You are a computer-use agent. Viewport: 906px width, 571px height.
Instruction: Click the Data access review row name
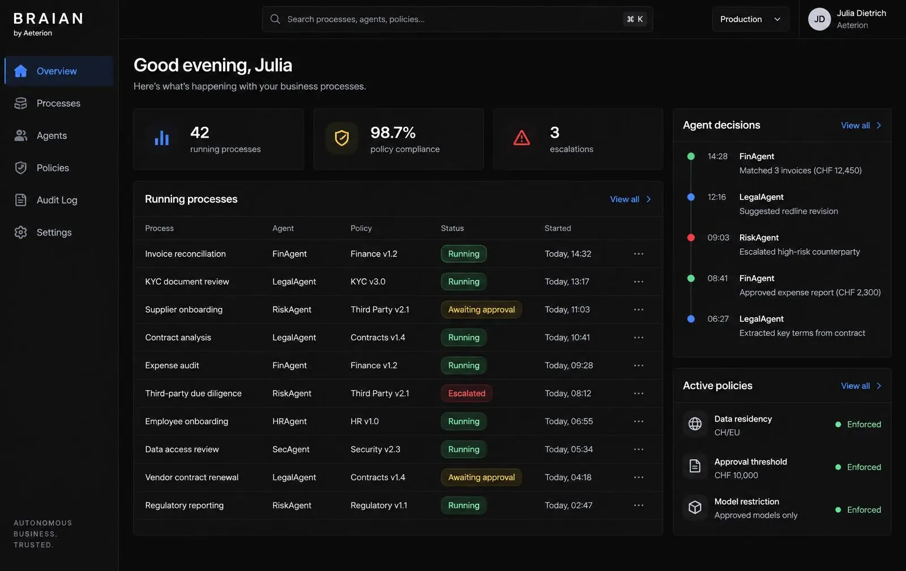pyautogui.click(x=182, y=449)
